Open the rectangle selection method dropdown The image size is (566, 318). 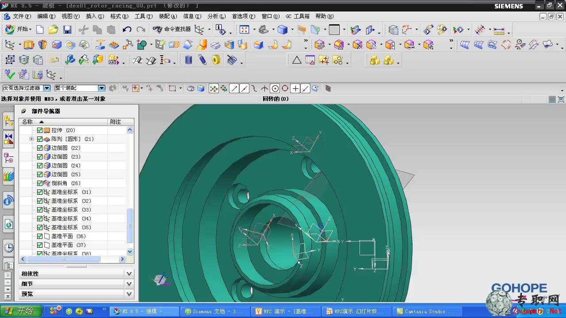tap(180, 88)
